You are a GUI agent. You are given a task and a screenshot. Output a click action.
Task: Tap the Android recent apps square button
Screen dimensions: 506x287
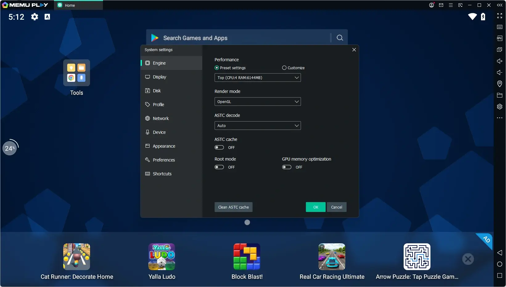coord(500,276)
